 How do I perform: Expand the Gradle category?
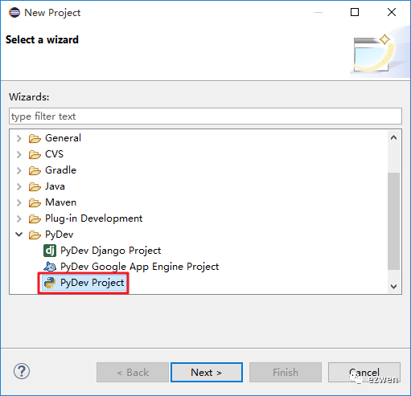(x=19, y=170)
